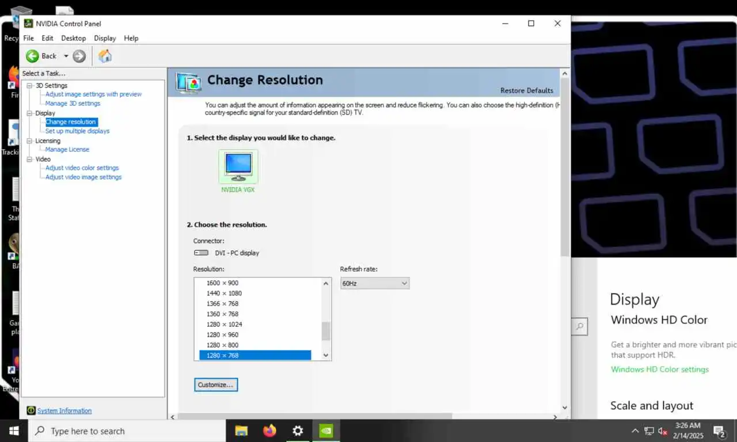Open Firefox from taskbar
The image size is (737, 442).
click(x=269, y=430)
